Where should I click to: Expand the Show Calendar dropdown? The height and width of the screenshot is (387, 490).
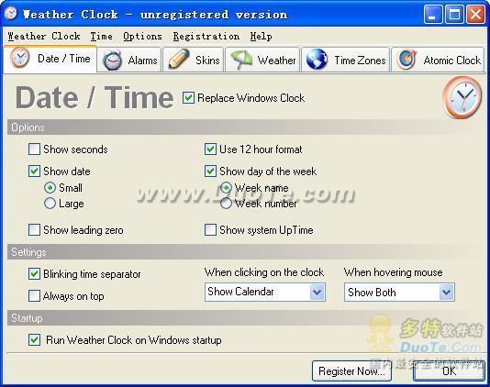(317, 293)
